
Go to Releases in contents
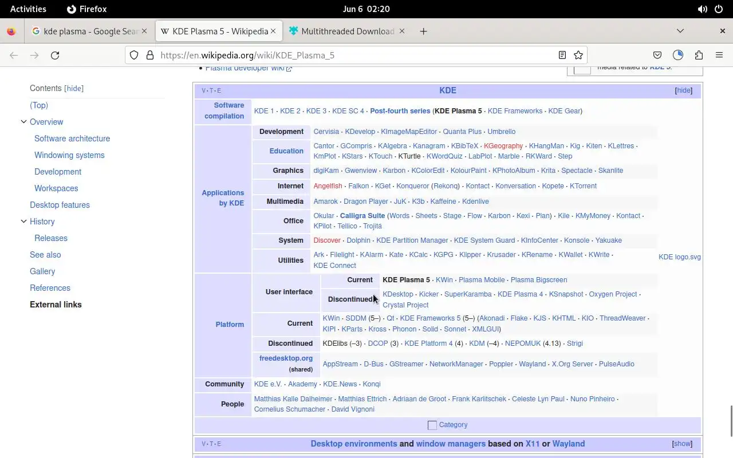(x=51, y=238)
